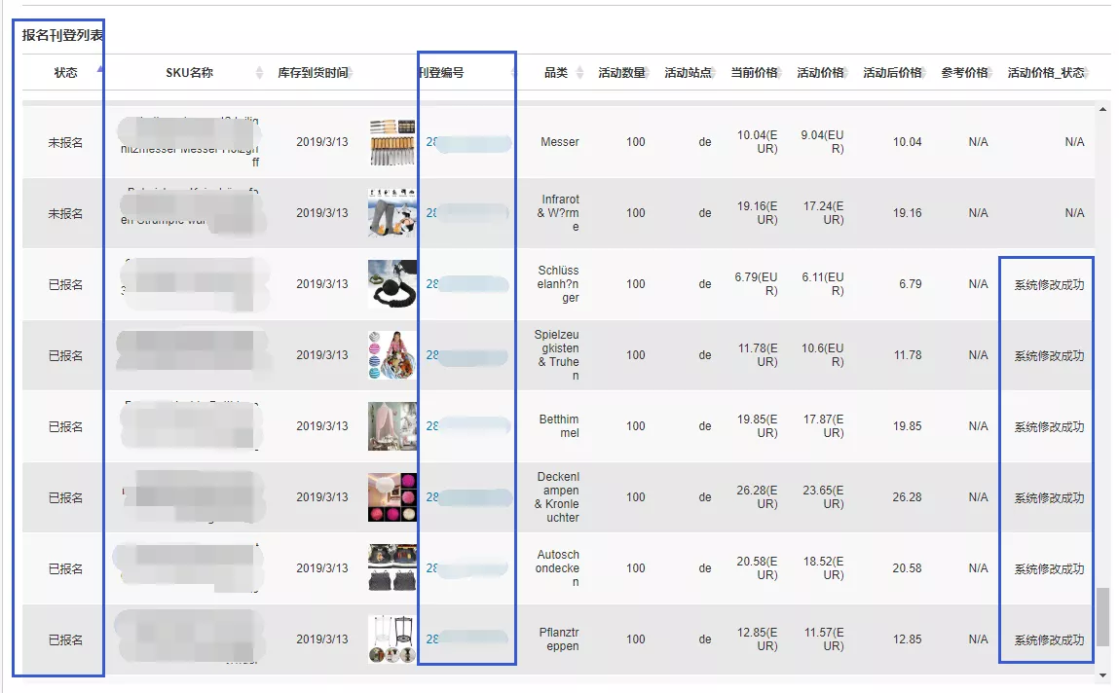Screen dimensions: 1119x693
Task: Open the knife set product thumbnail
Action: point(392,142)
